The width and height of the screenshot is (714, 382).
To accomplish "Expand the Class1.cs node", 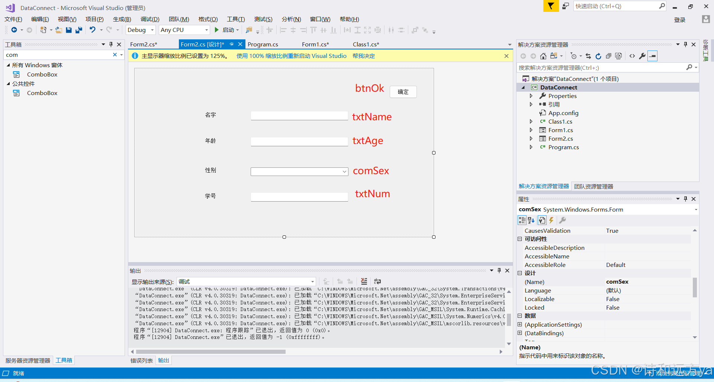I will coord(531,121).
